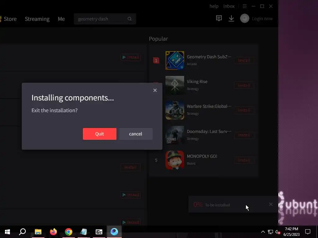Switch to the Streaming tab
The width and height of the screenshot is (318, 238).
(x=37, y=19)
